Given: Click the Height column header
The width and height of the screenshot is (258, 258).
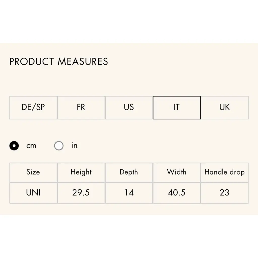Looking at the screenshot, I should [x=81, y=172].
